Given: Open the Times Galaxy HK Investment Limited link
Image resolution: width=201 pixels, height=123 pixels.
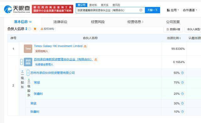Looking at the screenshot, I should (x=58, y=46).
